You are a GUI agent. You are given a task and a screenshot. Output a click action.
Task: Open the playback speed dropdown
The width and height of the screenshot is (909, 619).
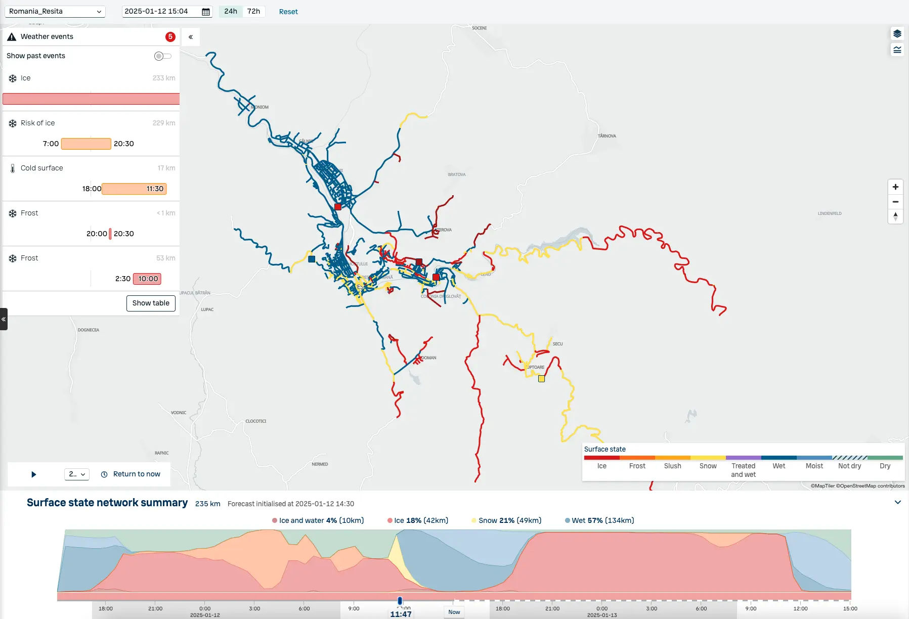click(x=77, y=474)
